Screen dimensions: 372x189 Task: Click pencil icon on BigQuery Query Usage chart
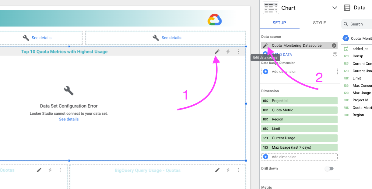point(217,170)
